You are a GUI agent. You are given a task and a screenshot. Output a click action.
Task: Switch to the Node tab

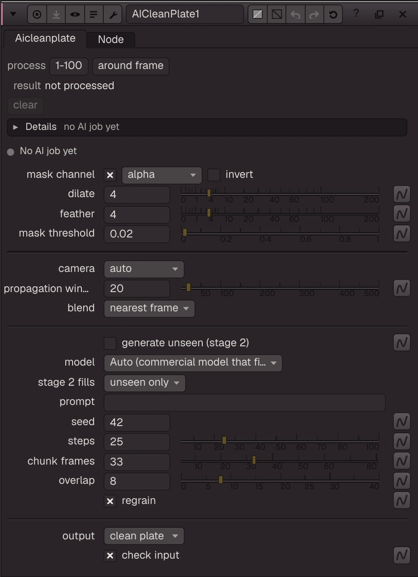pyautogui.click(x=111, y=39)
